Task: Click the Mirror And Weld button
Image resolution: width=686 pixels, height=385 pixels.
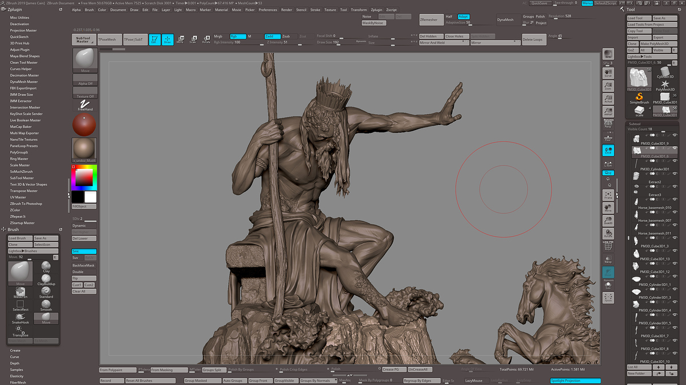Action: tap(443, 43)
